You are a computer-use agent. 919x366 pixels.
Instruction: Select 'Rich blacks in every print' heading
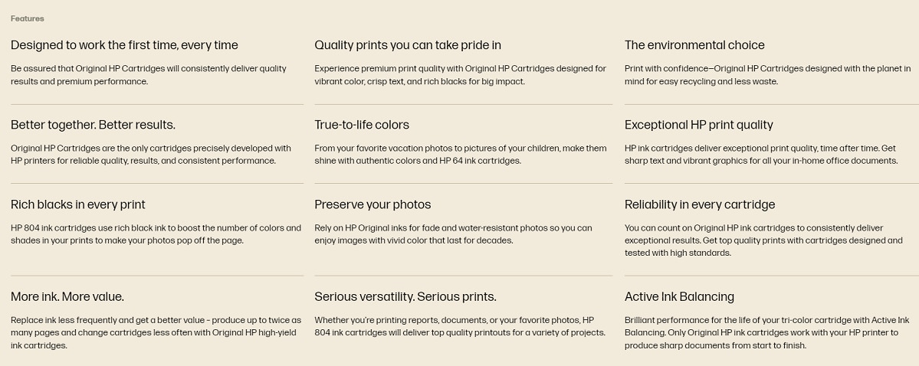click(x=78, y=204)
